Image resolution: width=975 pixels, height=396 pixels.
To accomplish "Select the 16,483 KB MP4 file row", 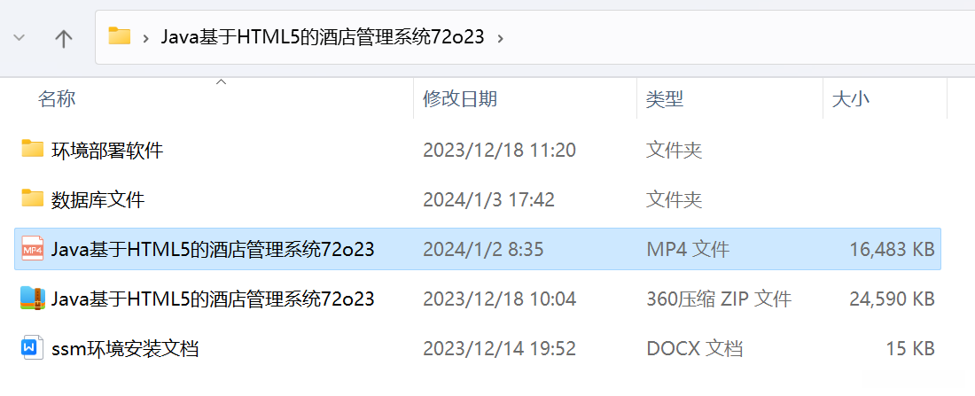I will click(x=478, y=249).
